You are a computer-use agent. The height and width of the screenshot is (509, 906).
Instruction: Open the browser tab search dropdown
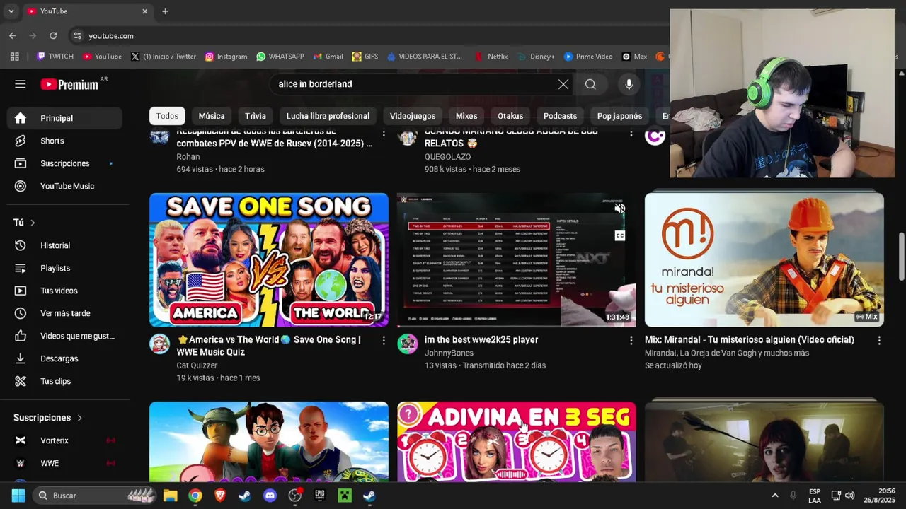coord(11,11)
